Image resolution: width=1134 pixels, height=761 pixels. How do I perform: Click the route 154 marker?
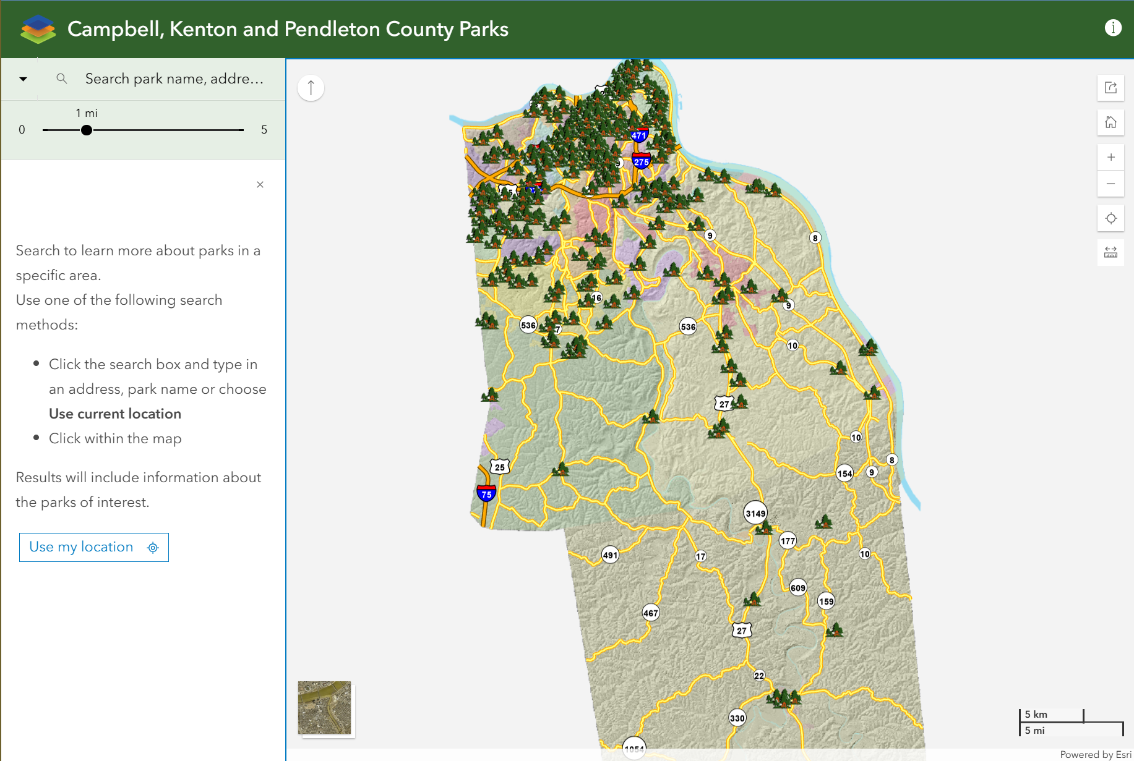coord(845,474)
